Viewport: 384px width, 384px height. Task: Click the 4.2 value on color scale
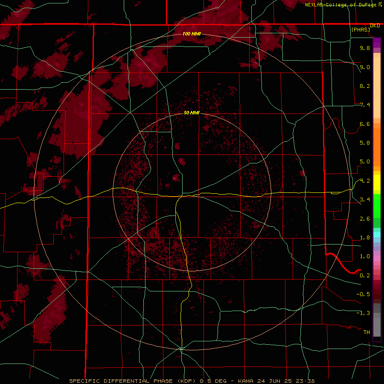(x=365, y=181)
